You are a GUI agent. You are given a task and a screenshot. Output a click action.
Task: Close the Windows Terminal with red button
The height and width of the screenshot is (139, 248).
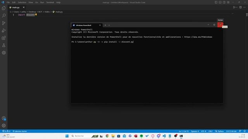(220, 25)
